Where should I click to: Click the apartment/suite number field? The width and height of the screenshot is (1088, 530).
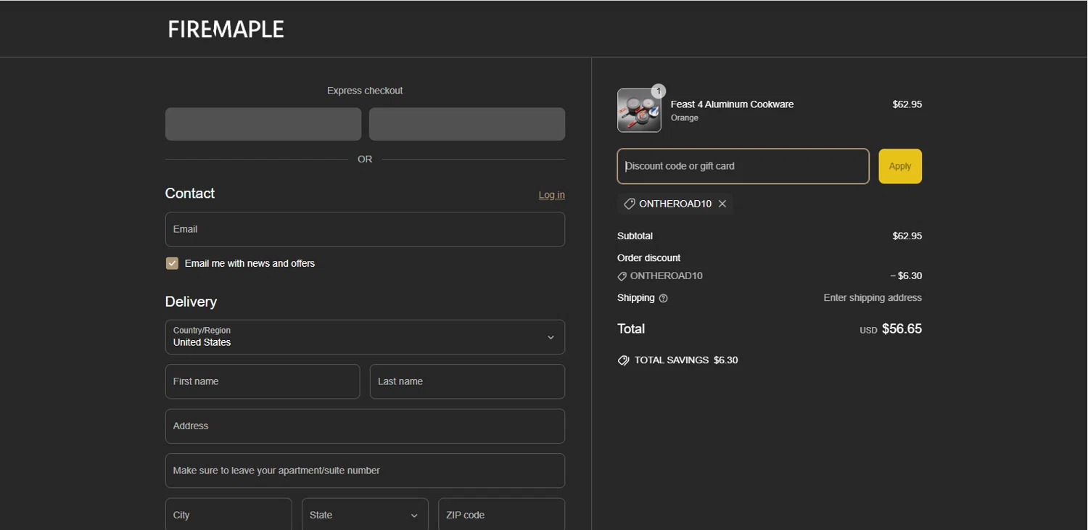365,471
